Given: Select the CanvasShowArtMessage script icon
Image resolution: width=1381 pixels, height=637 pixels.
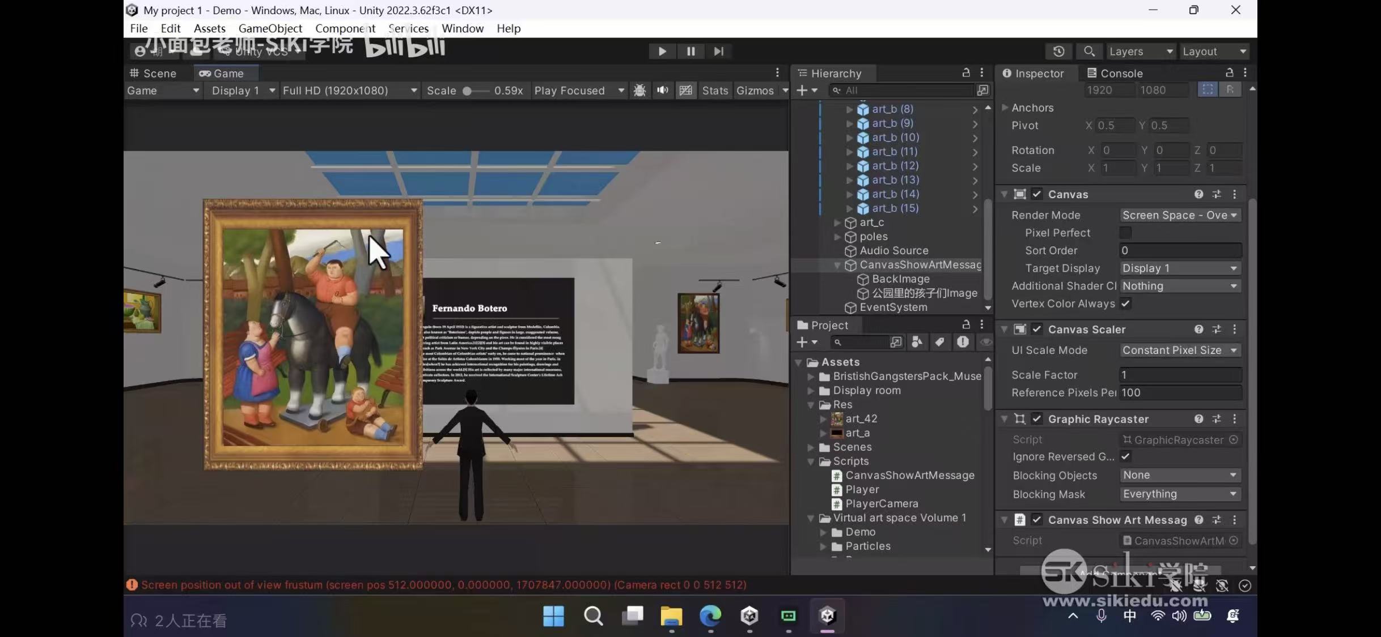Looking at the screenshot, I should coord(837,476).
